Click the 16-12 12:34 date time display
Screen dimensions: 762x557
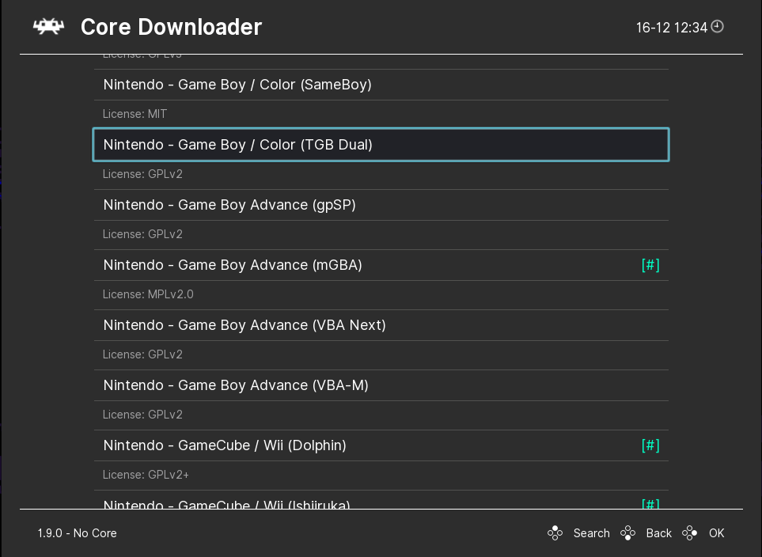pyautogui.click(x=672, y=28)
